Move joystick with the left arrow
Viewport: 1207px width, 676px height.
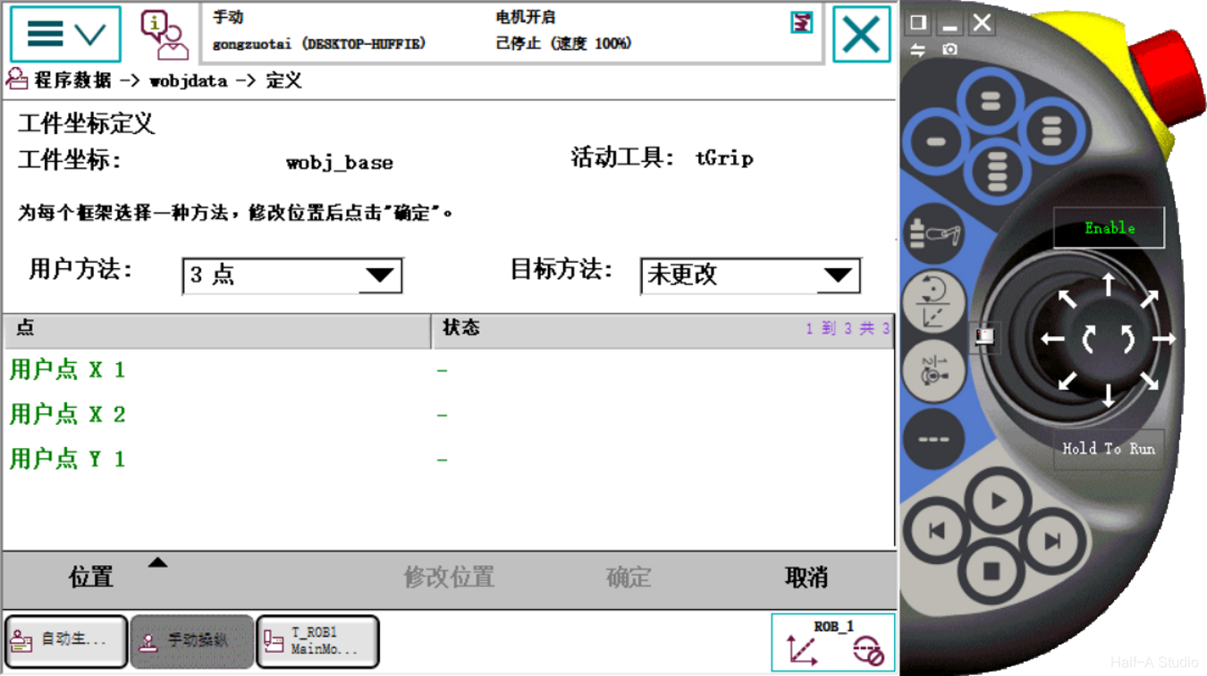coord(1052,339)
